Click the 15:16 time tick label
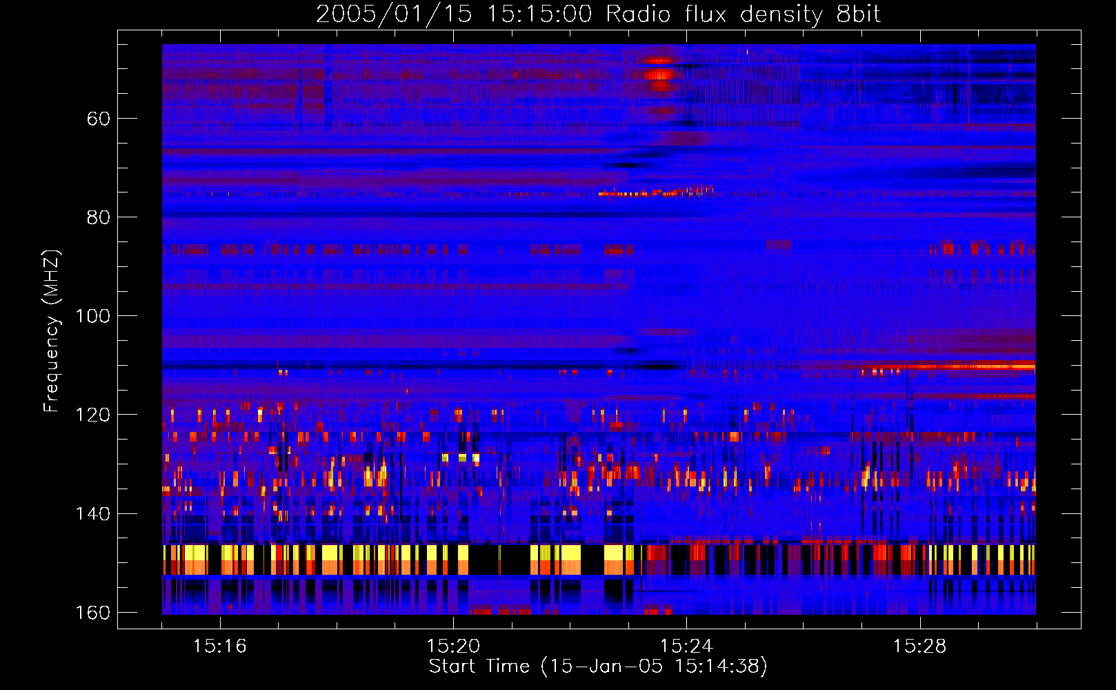Screen dimensions: 1116x690 coord(220,647)
